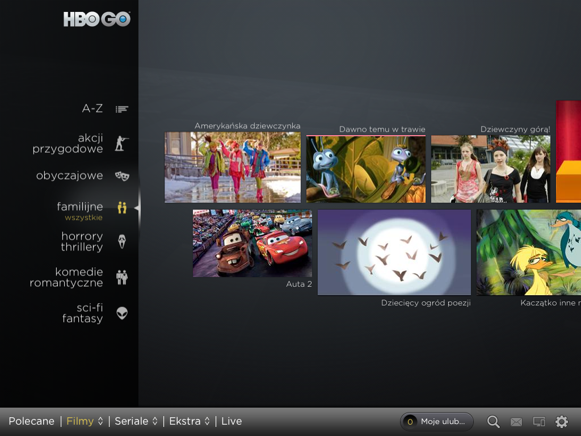Select the sci-fi fantasy category

(83, 313)
